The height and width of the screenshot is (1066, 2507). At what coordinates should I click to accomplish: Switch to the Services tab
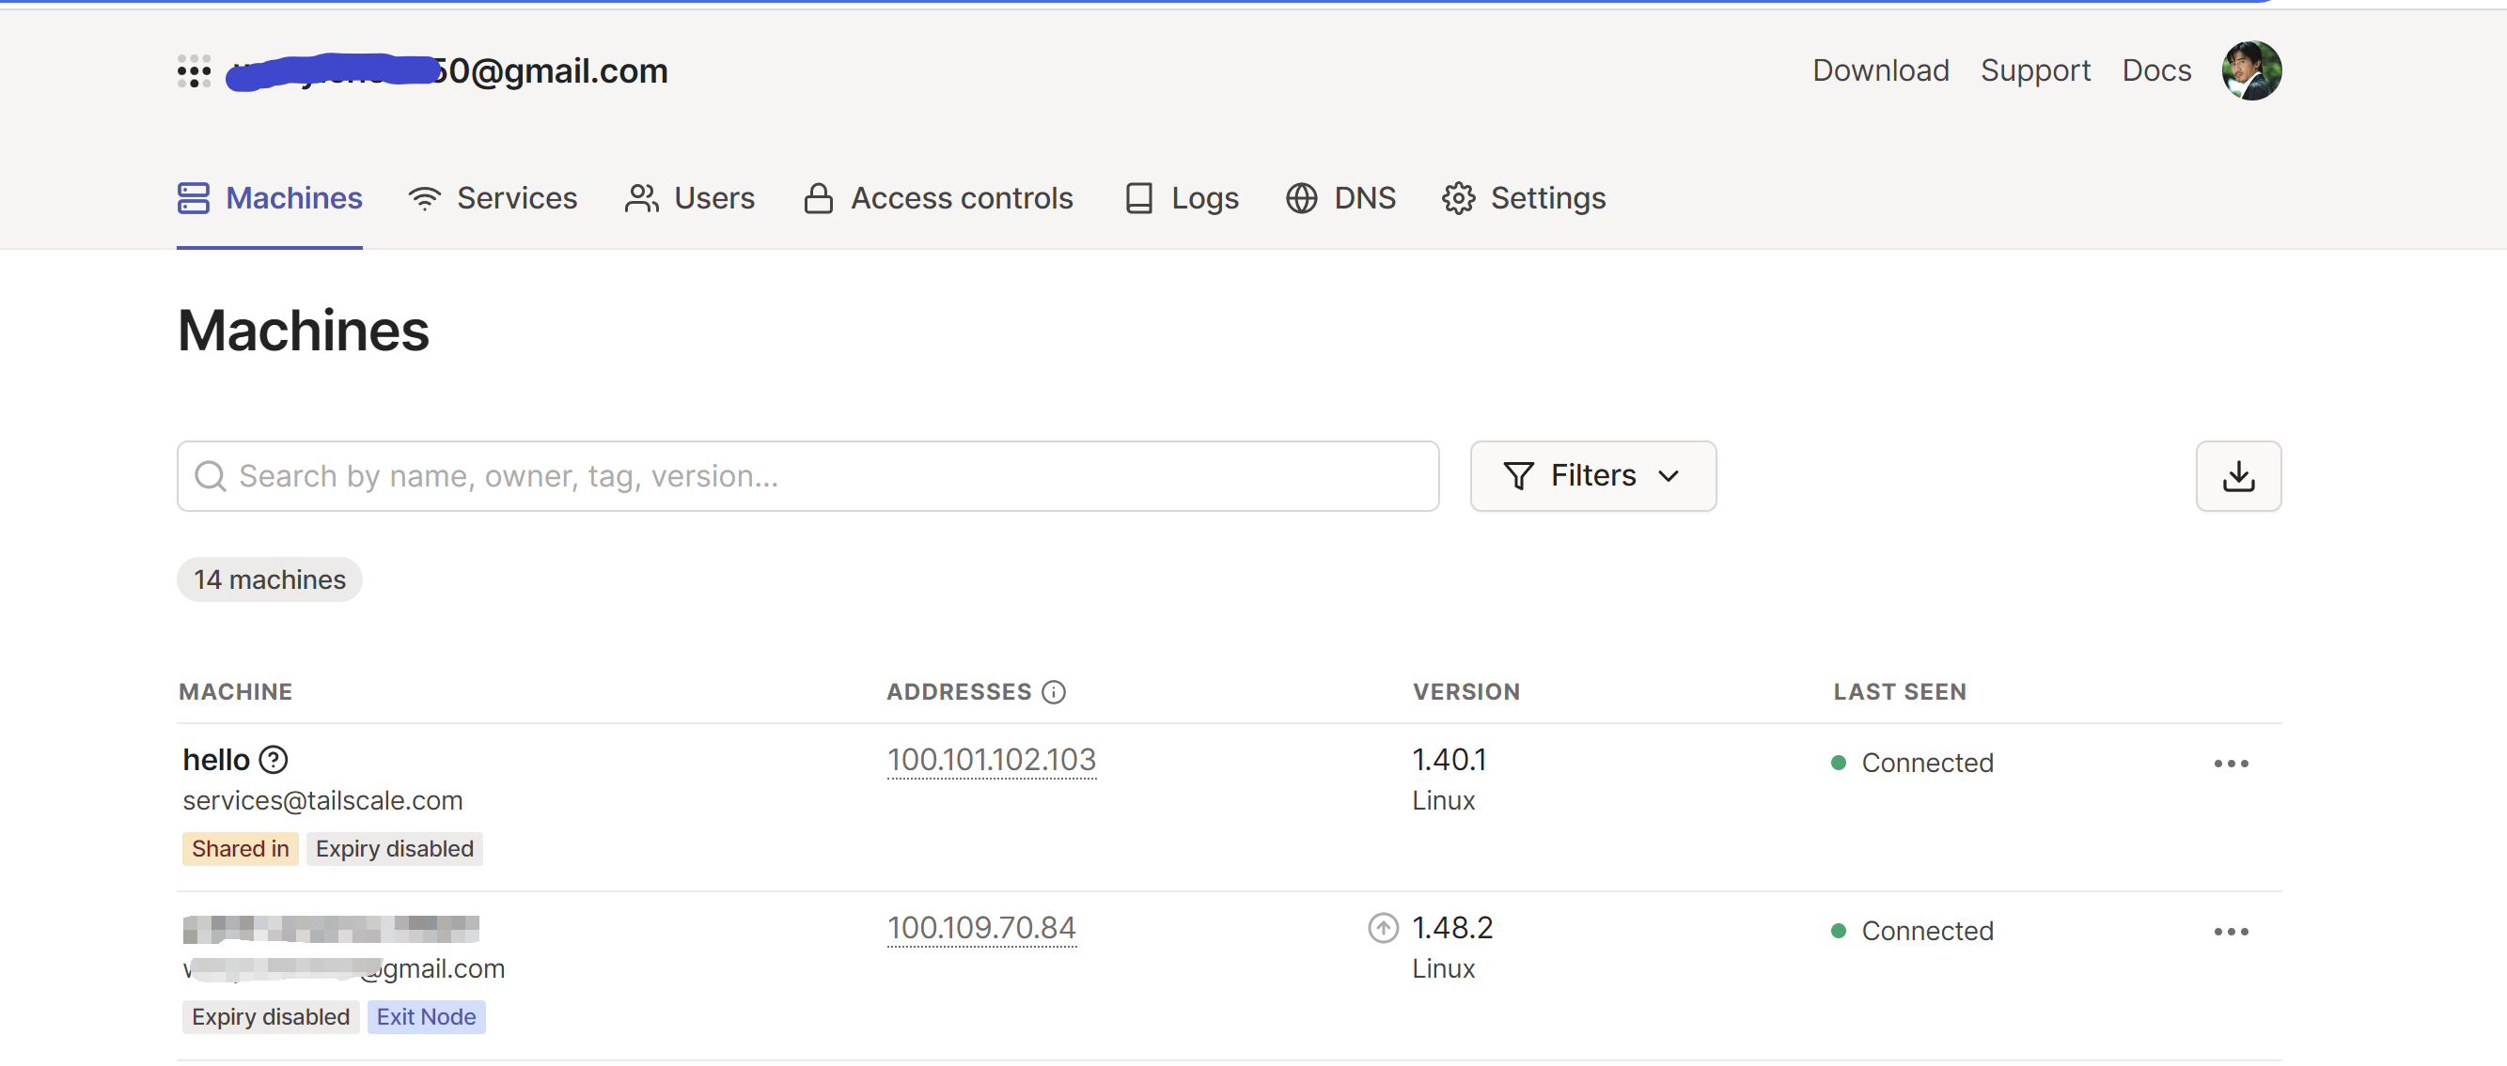pos(493,198)
